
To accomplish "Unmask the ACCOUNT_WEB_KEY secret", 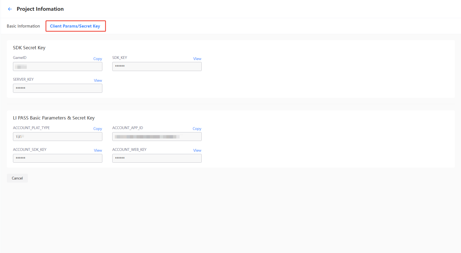I will coord(197,150).
